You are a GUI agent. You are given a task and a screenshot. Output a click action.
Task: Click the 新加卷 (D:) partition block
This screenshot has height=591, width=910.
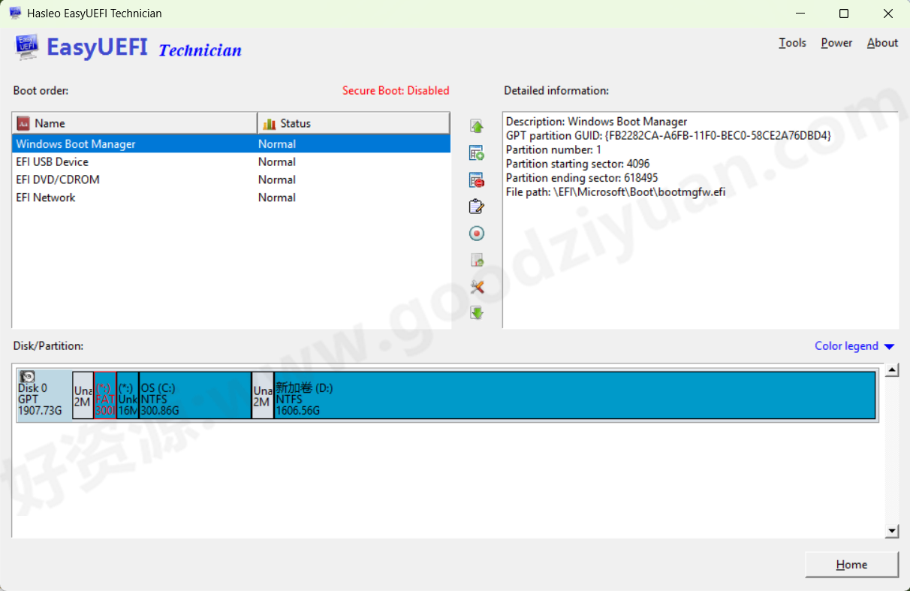coord(526,395)
